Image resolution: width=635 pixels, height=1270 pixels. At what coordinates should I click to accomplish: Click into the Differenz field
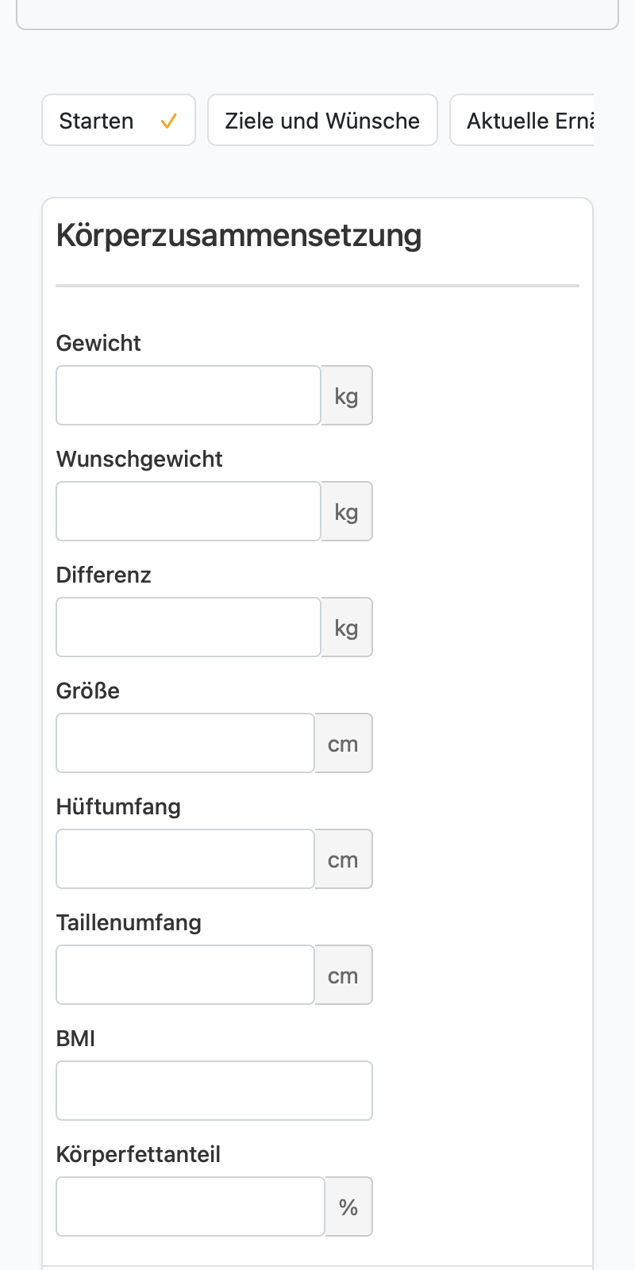189,627
